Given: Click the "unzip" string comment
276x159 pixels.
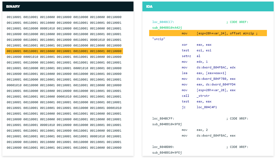Looking at the screenshot, I should (158, 39).
